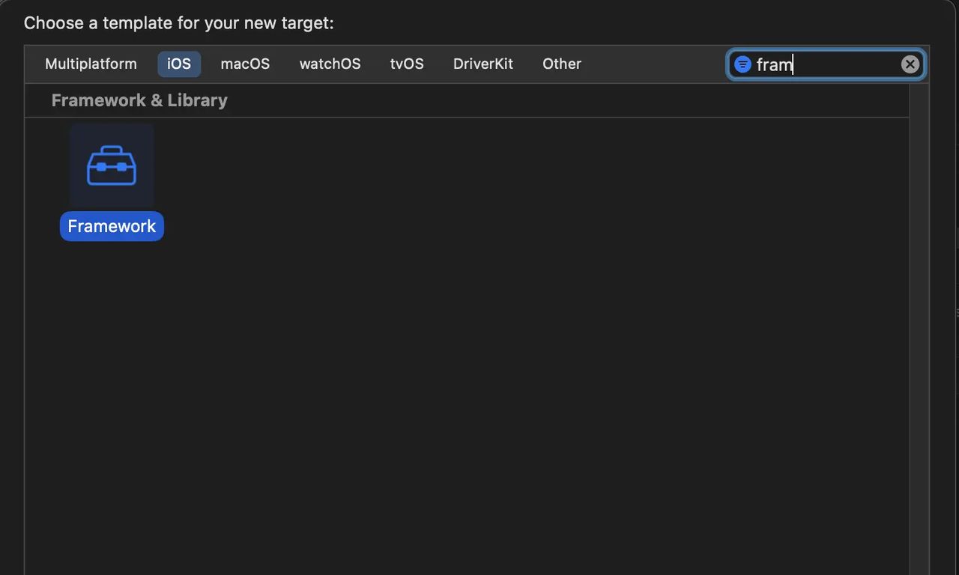The width and height of the screenshot is (959, 575).
Task: Click the text cursor area of the search filter
Action: [x=793, y=64]
